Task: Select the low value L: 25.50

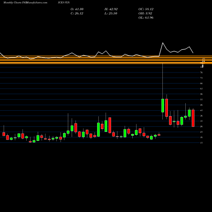Action: pos(111,14)
